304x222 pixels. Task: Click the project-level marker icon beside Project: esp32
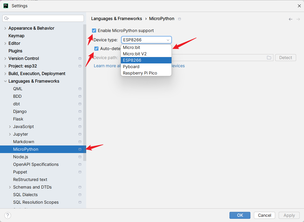pos(80,66)
